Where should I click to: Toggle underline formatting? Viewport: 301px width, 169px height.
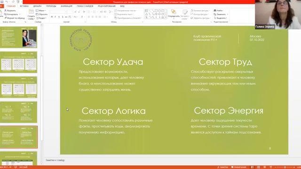click(59, 17)
